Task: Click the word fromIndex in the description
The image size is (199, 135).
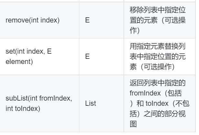Action: 145,93
